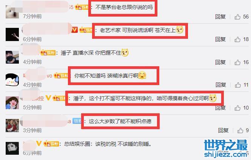251x160 pixels.
Task: Click 回复 on the 直播水深 comment
Action: pos(220,62)
